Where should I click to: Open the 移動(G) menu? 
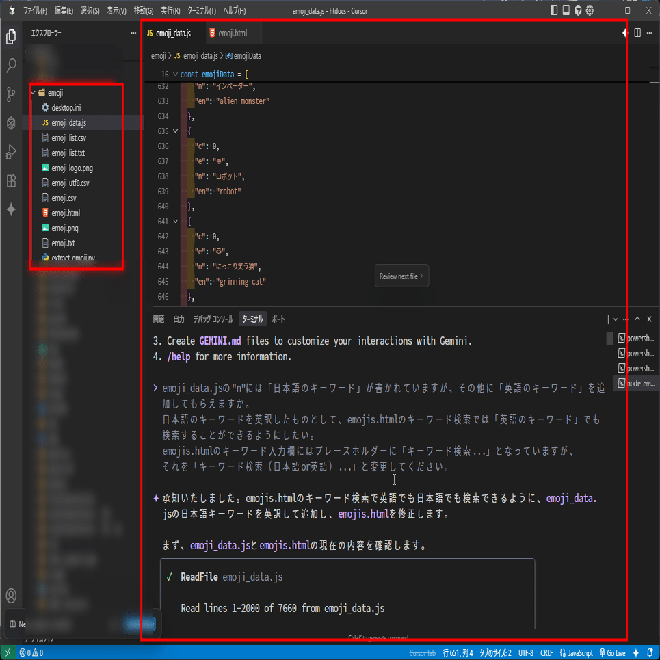point(143,10)
